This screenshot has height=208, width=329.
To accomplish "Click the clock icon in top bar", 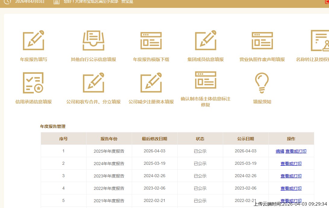I will click(7, 2).
